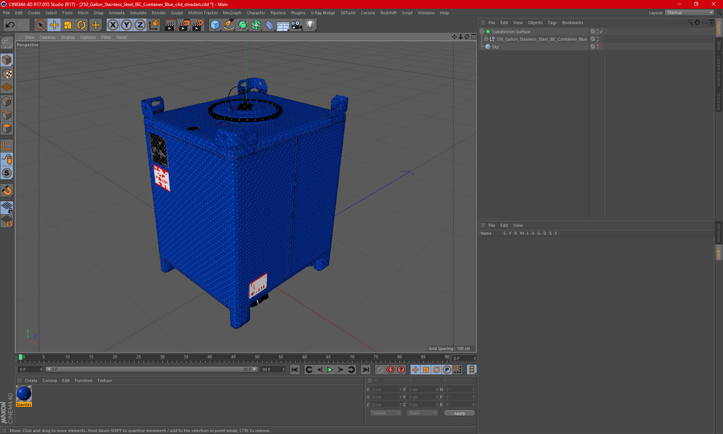This screenshot has width=723, height=434.
Task: Toggle Y axis lock
Action: 127,25
